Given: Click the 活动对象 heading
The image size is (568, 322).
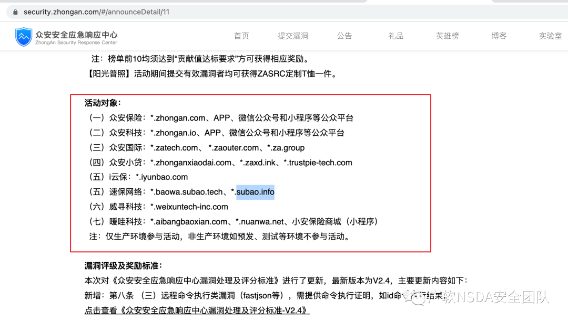Looking at the screenshot, I should click(103, 103).
